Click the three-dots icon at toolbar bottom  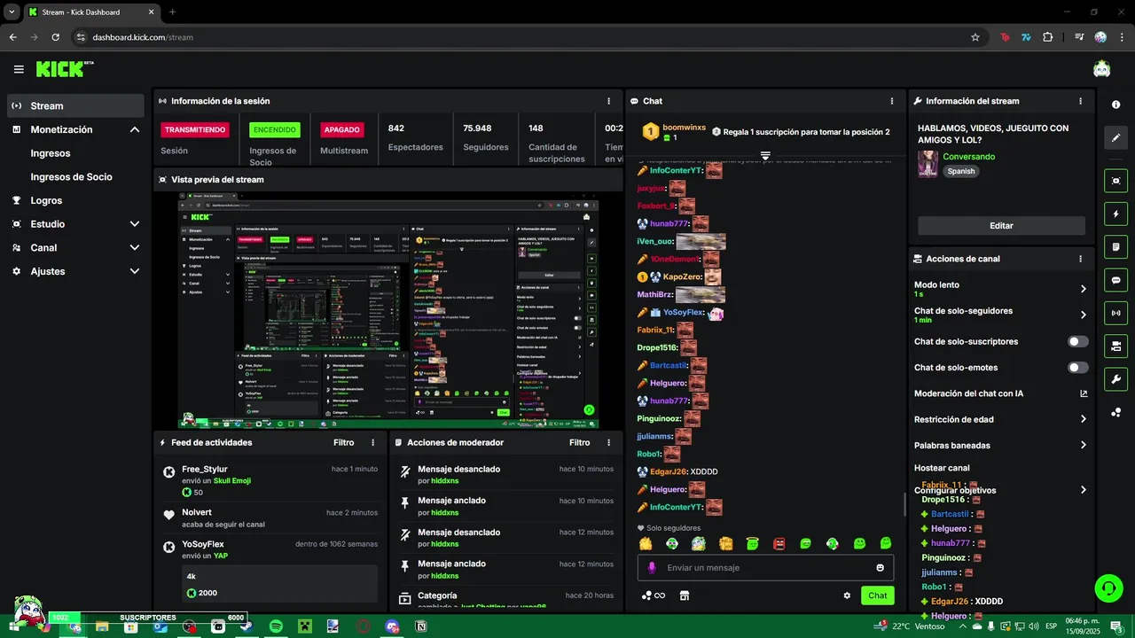[x=1115, y=413]
